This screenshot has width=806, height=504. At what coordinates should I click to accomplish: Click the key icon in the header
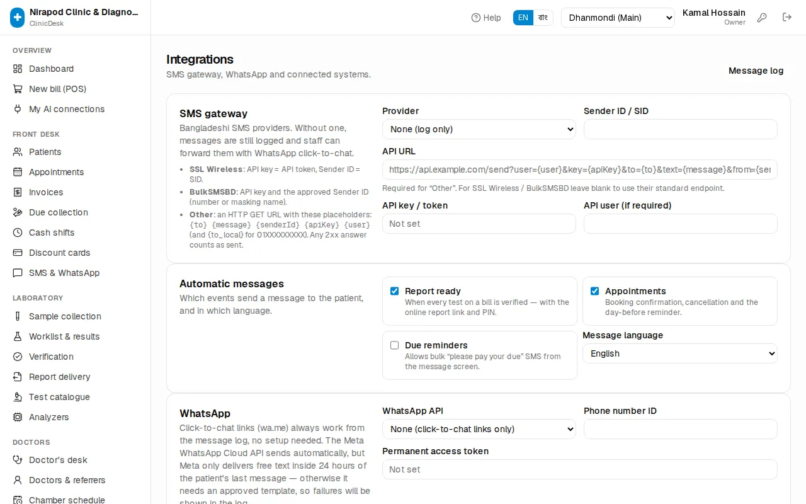click(x=762, y=18)
